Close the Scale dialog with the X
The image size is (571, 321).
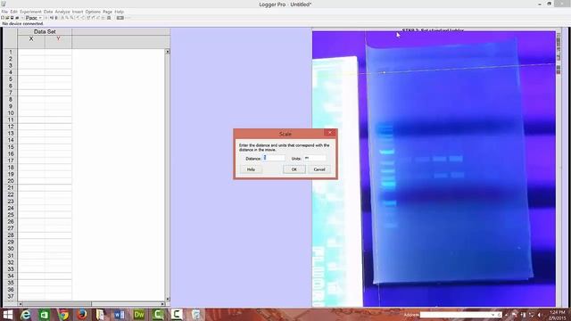coord(330,133)
